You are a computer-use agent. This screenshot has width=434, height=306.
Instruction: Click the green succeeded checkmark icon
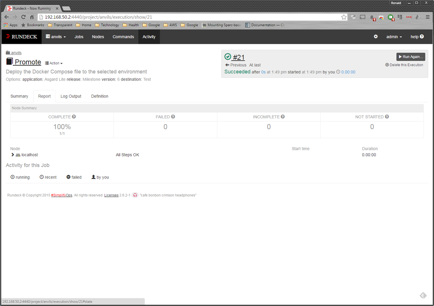click(228, 57)
